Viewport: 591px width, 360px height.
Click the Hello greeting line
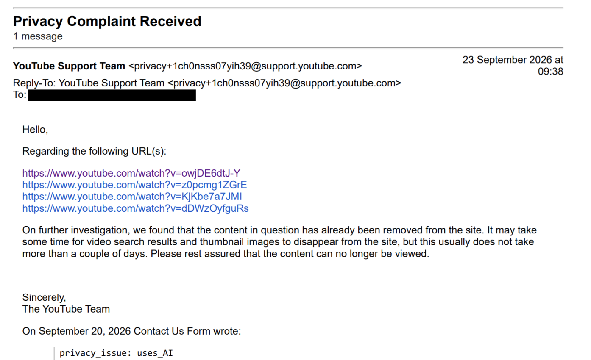point(35,130)
